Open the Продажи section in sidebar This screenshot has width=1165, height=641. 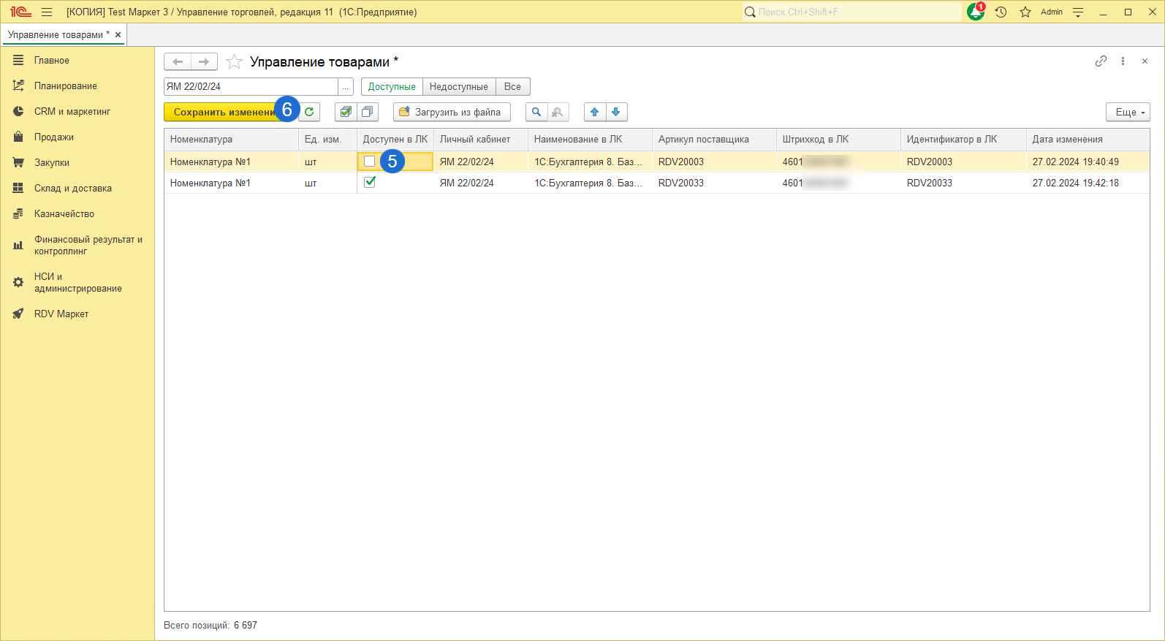(x=54, y=137)
